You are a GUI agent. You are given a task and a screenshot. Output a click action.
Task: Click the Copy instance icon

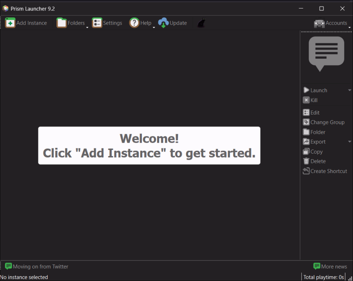tap(306, 152)
